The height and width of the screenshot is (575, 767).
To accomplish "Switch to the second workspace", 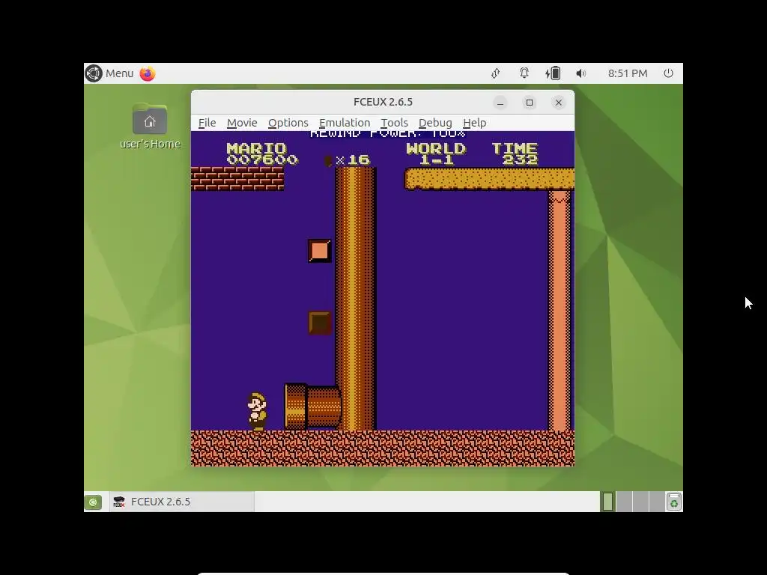I will click(x=624, y=502).
